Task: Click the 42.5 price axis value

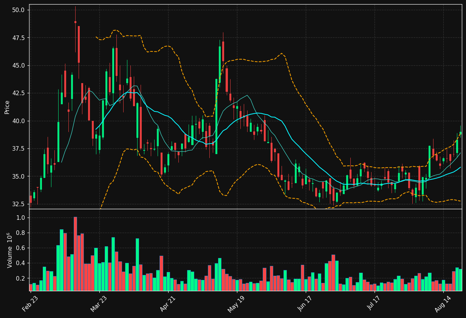Action: [19, 93]
